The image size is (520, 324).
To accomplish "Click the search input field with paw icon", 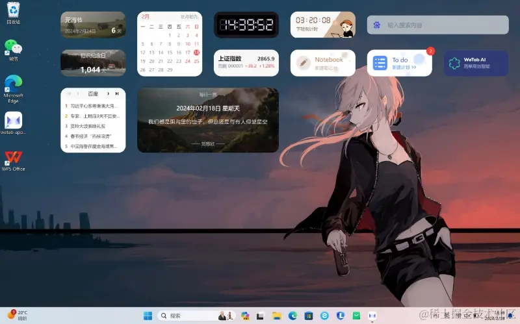I will coord(437,25).
